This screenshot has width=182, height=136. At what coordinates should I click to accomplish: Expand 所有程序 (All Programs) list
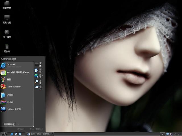click(x=9, y=124)
